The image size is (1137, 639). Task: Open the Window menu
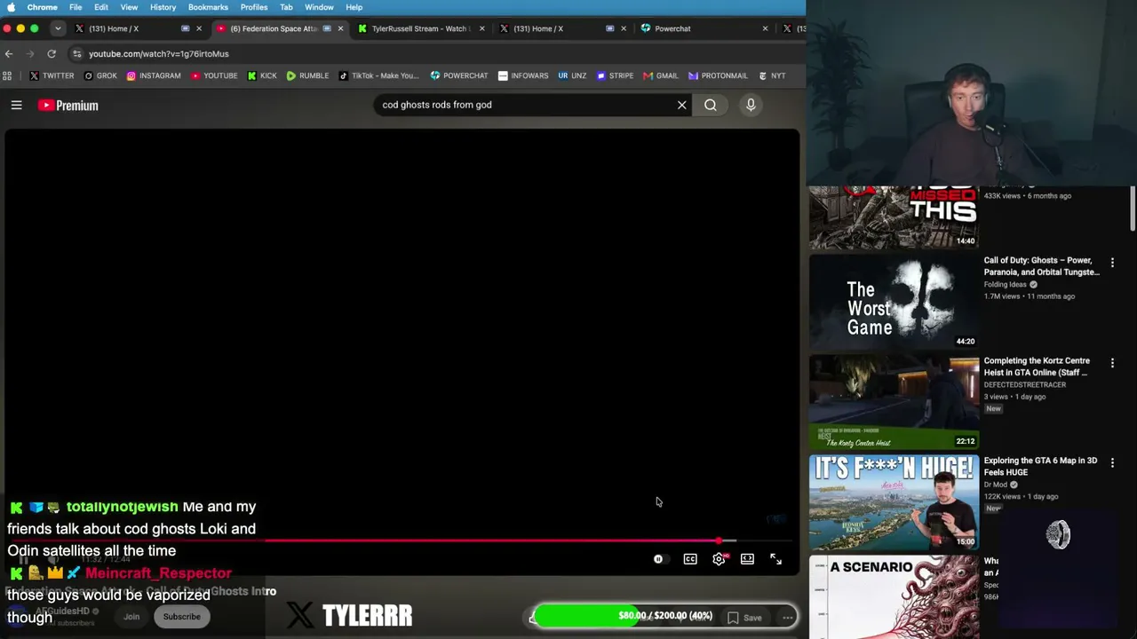tap(319, 7)
